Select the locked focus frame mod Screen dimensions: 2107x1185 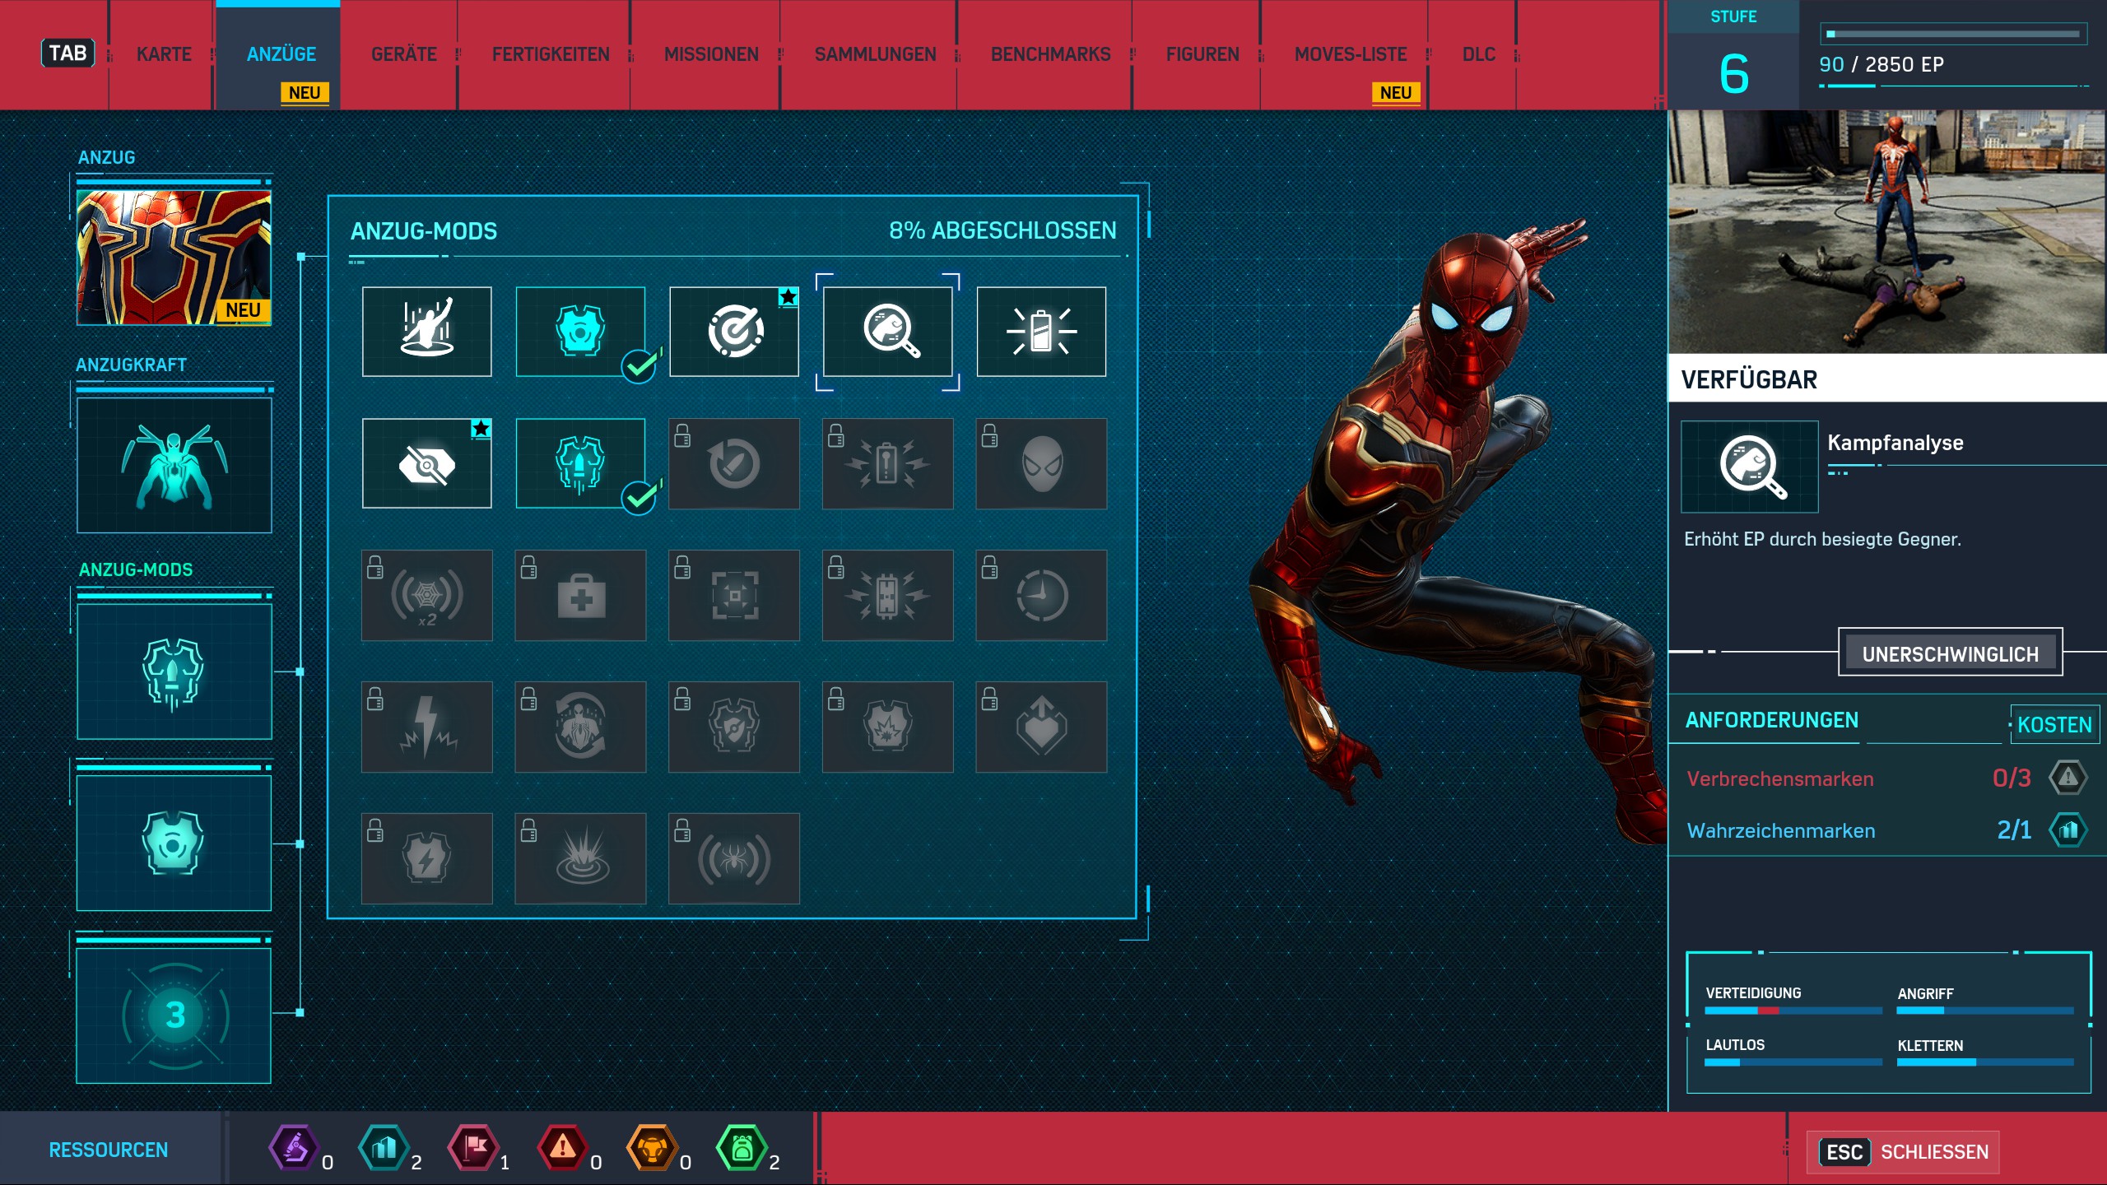click(x=734, y=595)
